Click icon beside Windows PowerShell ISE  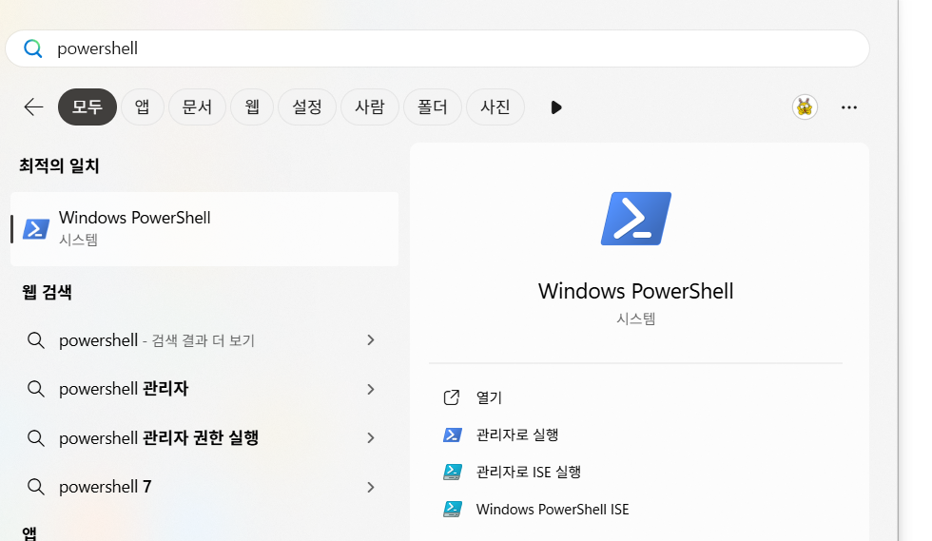(x=453, y=510)
